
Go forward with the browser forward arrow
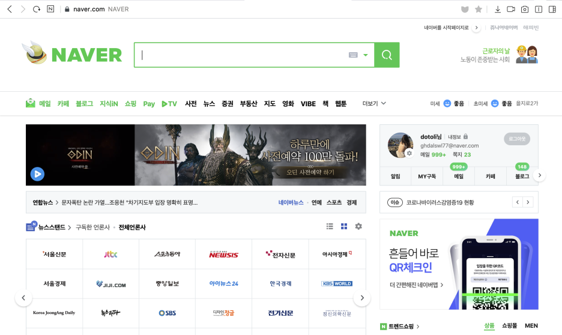click(23, 9)
